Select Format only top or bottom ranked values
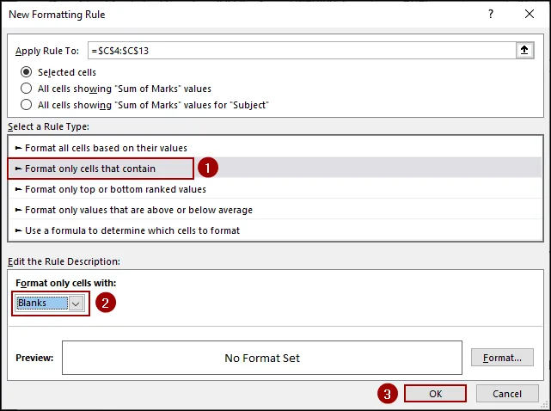 coord(275,189)
